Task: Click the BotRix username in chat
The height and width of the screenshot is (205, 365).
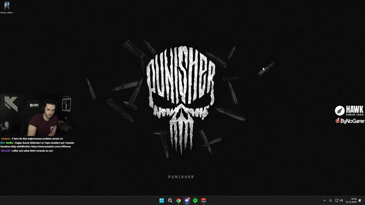Action: click(x=10, y=143)
